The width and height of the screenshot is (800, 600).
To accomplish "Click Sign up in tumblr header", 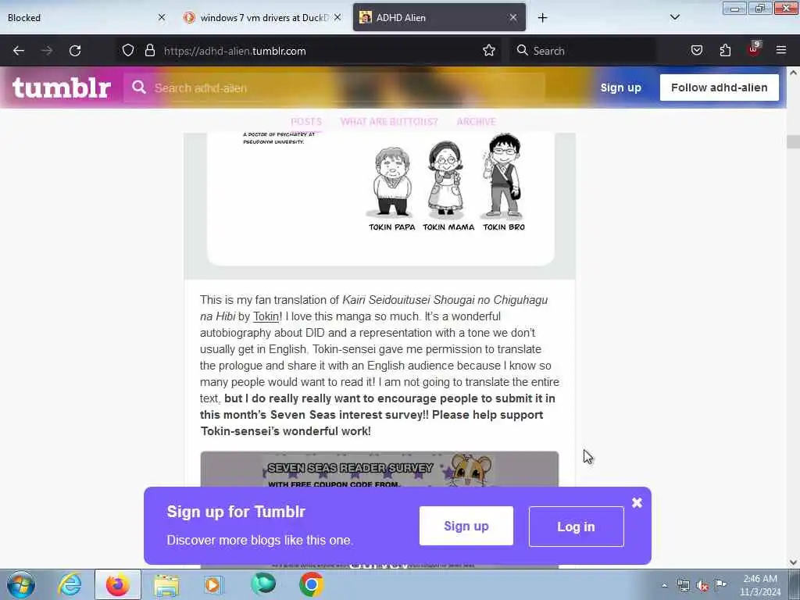I will click(x=620, y=87).
